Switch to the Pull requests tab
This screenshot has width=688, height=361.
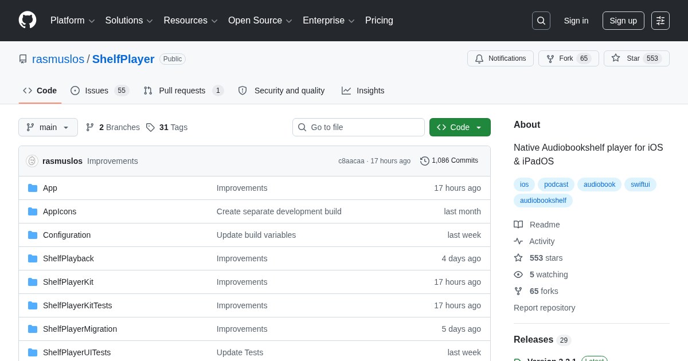click(183, 91)
